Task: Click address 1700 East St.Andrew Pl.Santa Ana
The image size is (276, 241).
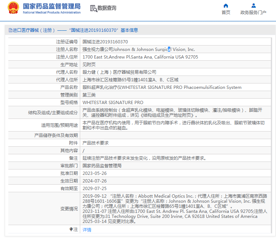Action: (140, 57)
